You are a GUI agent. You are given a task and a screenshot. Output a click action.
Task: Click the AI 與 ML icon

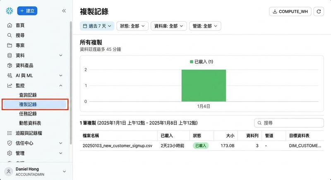[10, 76]
